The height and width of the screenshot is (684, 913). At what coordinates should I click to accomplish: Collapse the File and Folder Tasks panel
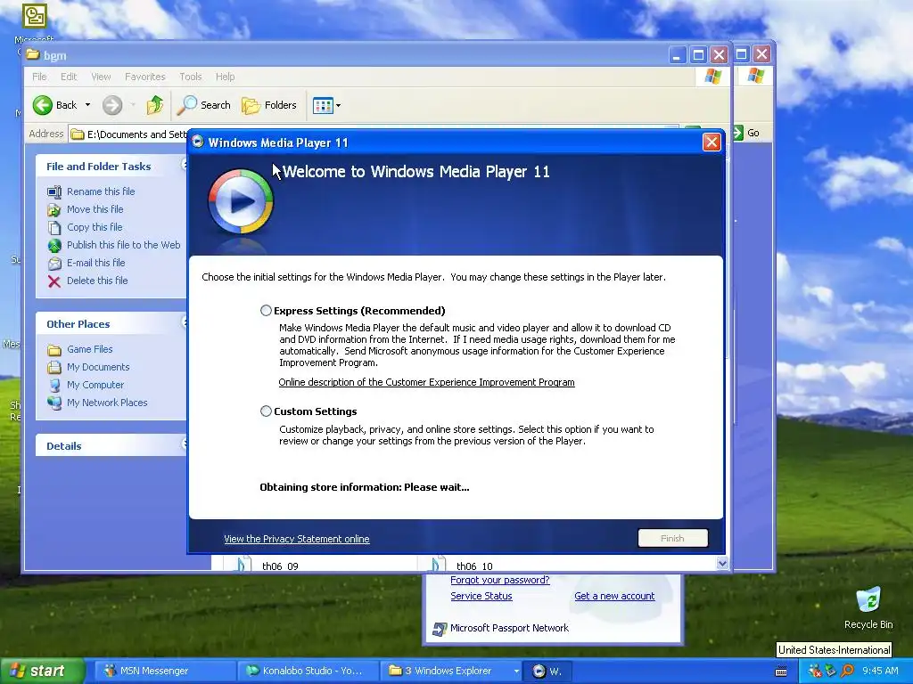184,165
